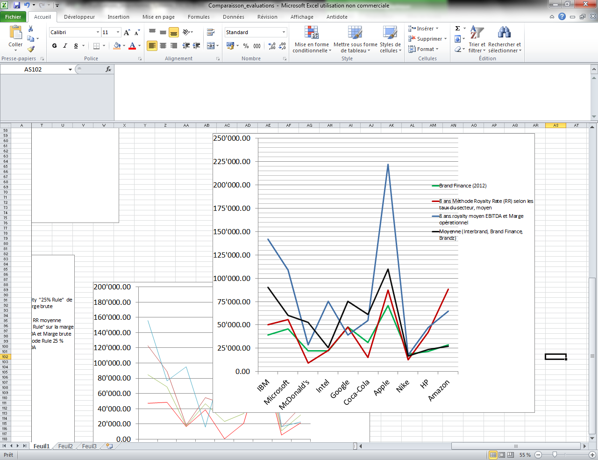Apply the thousands separator 000 style

pyautogui.click(x=257, y=46)
